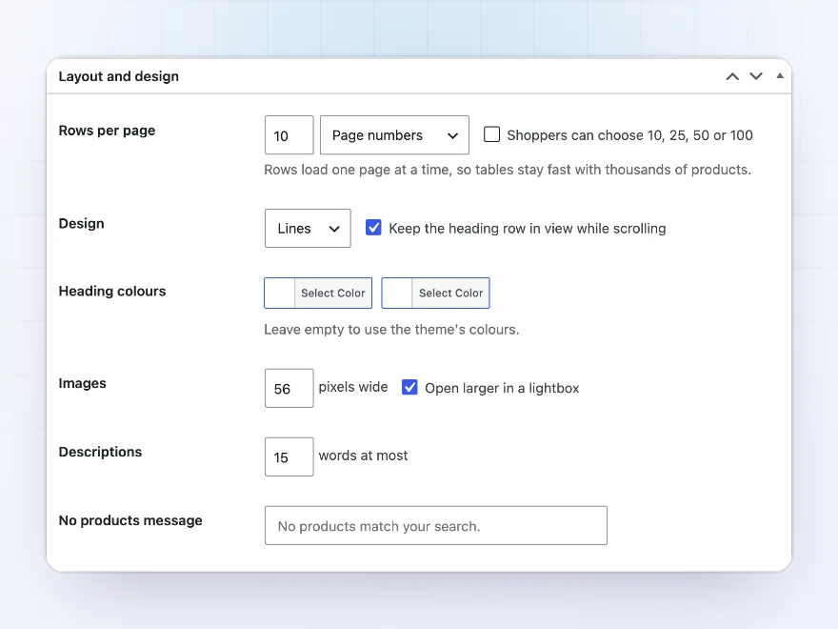The width and height of the screenshot is (838, 629).
Task: Click "Rows load one page at a time" hint
Action: pos(508,170)
